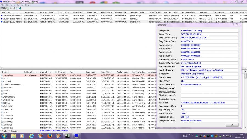The height and width of the screenshot is (139, 247).
Task: Click the Action Center flag tray icon
Action: [224, 136]
